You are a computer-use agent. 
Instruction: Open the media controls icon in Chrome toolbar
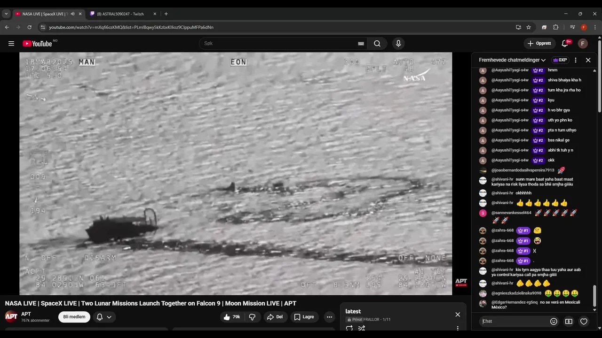pyautogui.click(x=572, y=27)
